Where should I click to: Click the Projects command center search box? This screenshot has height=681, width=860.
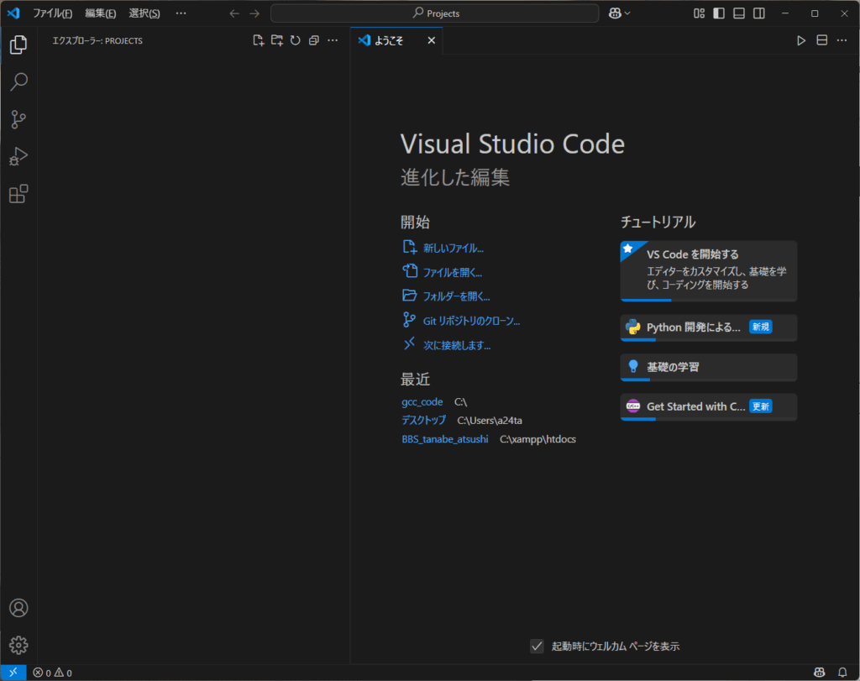[435, 13]
